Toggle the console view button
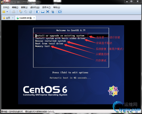This screenshot has width=142, height=114. 60,12
